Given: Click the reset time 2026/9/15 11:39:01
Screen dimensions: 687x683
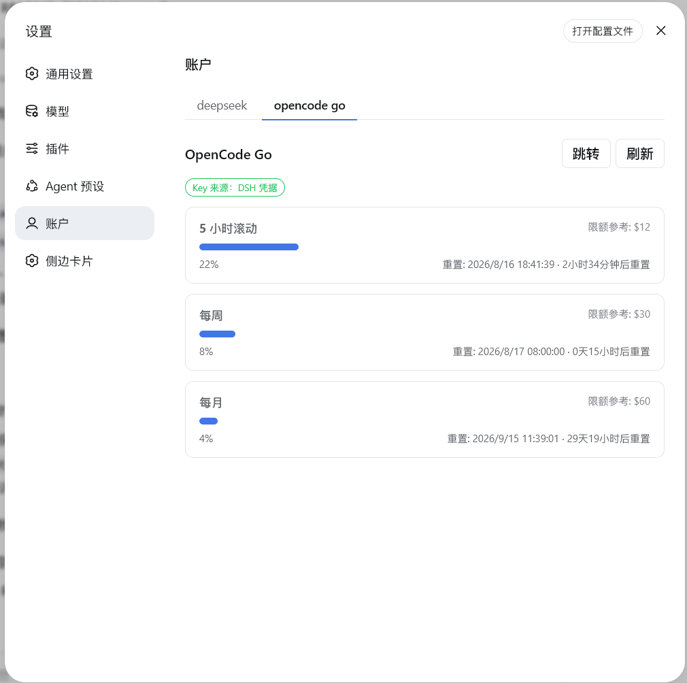Looking at the screenshot, I should (x=516, y=439).
